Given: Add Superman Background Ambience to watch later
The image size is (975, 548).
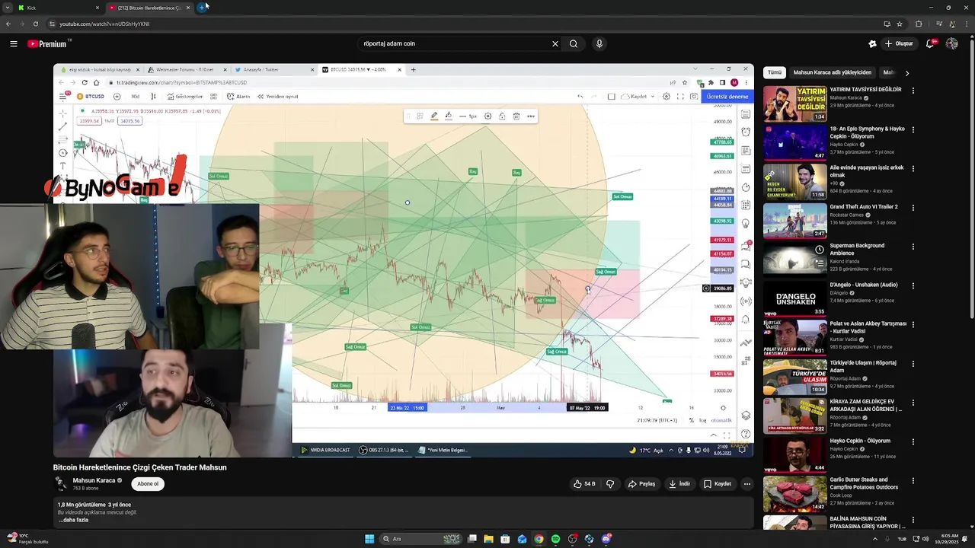Looking at the screenshot, I should tap(819, 250).
